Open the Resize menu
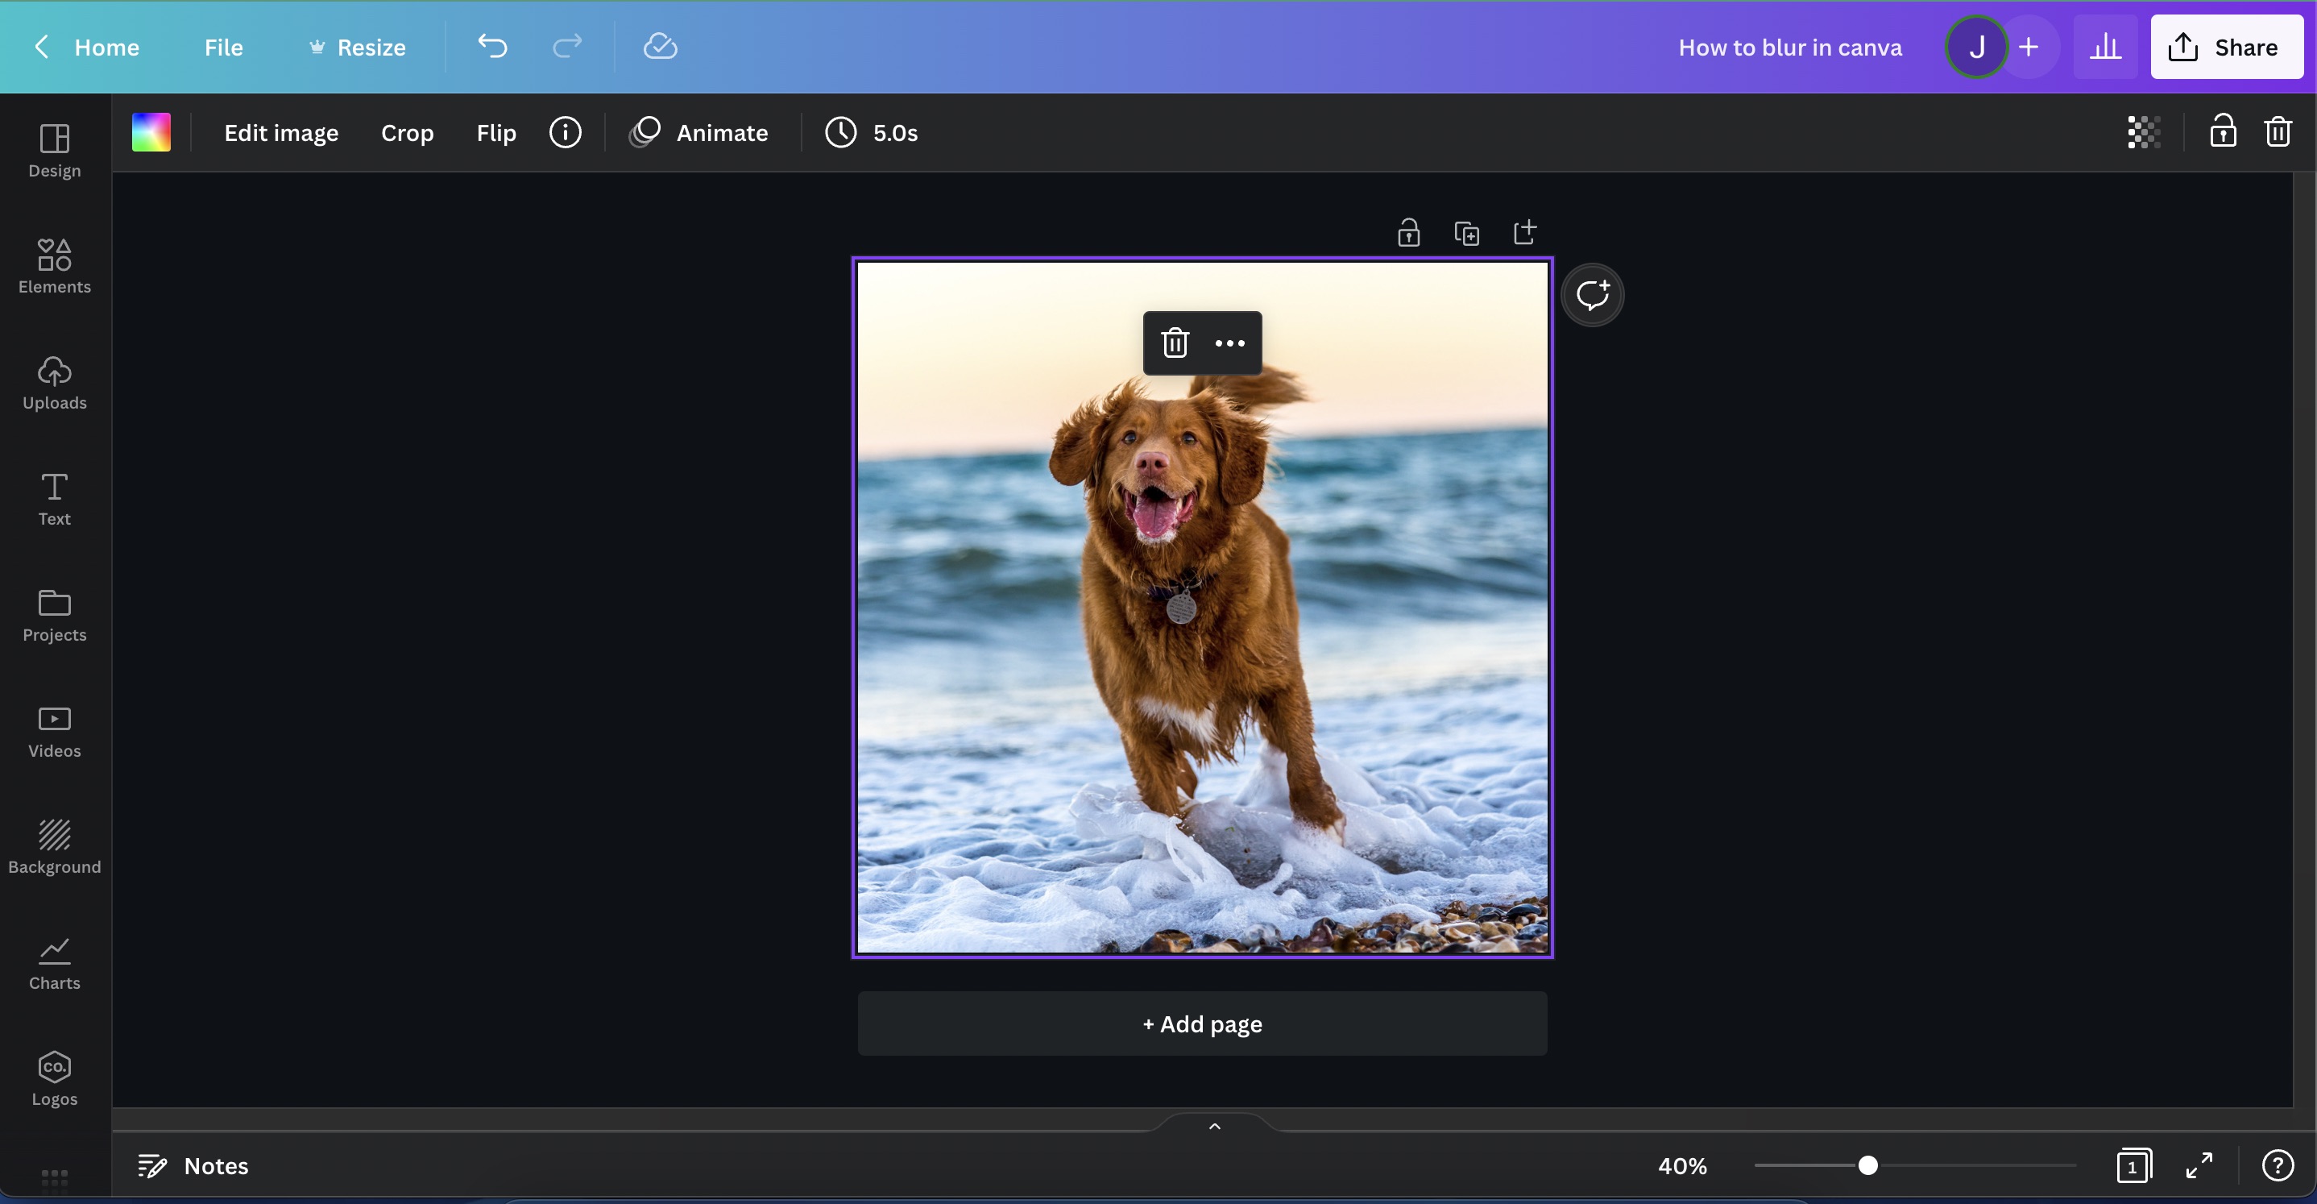2317x1204 pixels. pyautogui.click(x=356, y=47)
